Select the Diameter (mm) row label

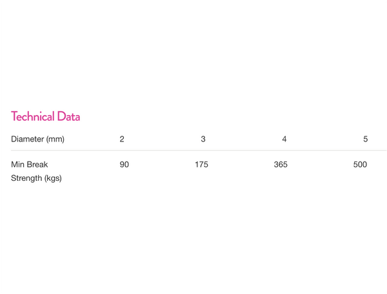coord(37,139)
